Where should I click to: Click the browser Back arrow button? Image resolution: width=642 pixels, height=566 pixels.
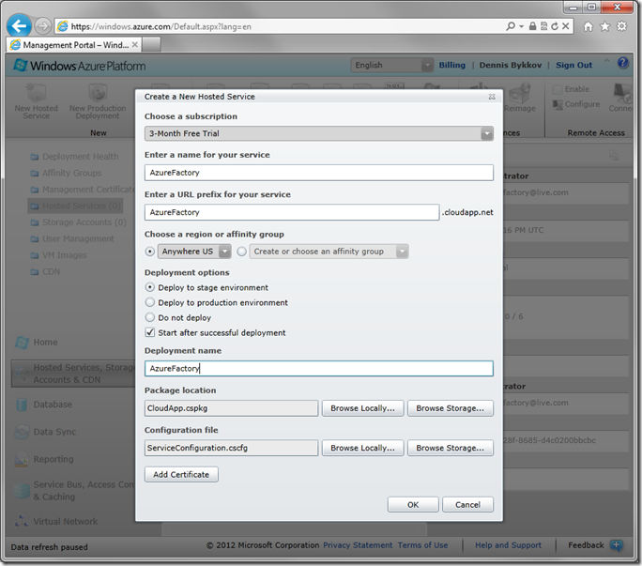point(19,26)
